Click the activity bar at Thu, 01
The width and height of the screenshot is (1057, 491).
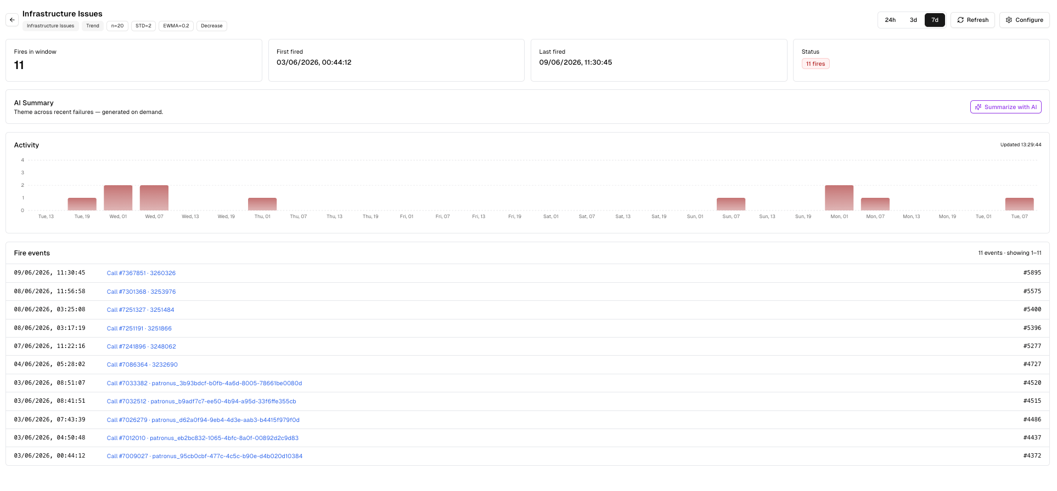[262, 204]
